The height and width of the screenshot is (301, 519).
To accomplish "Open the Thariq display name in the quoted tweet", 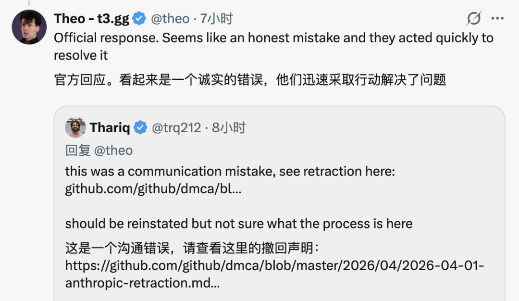I will [x=110, y=127].
